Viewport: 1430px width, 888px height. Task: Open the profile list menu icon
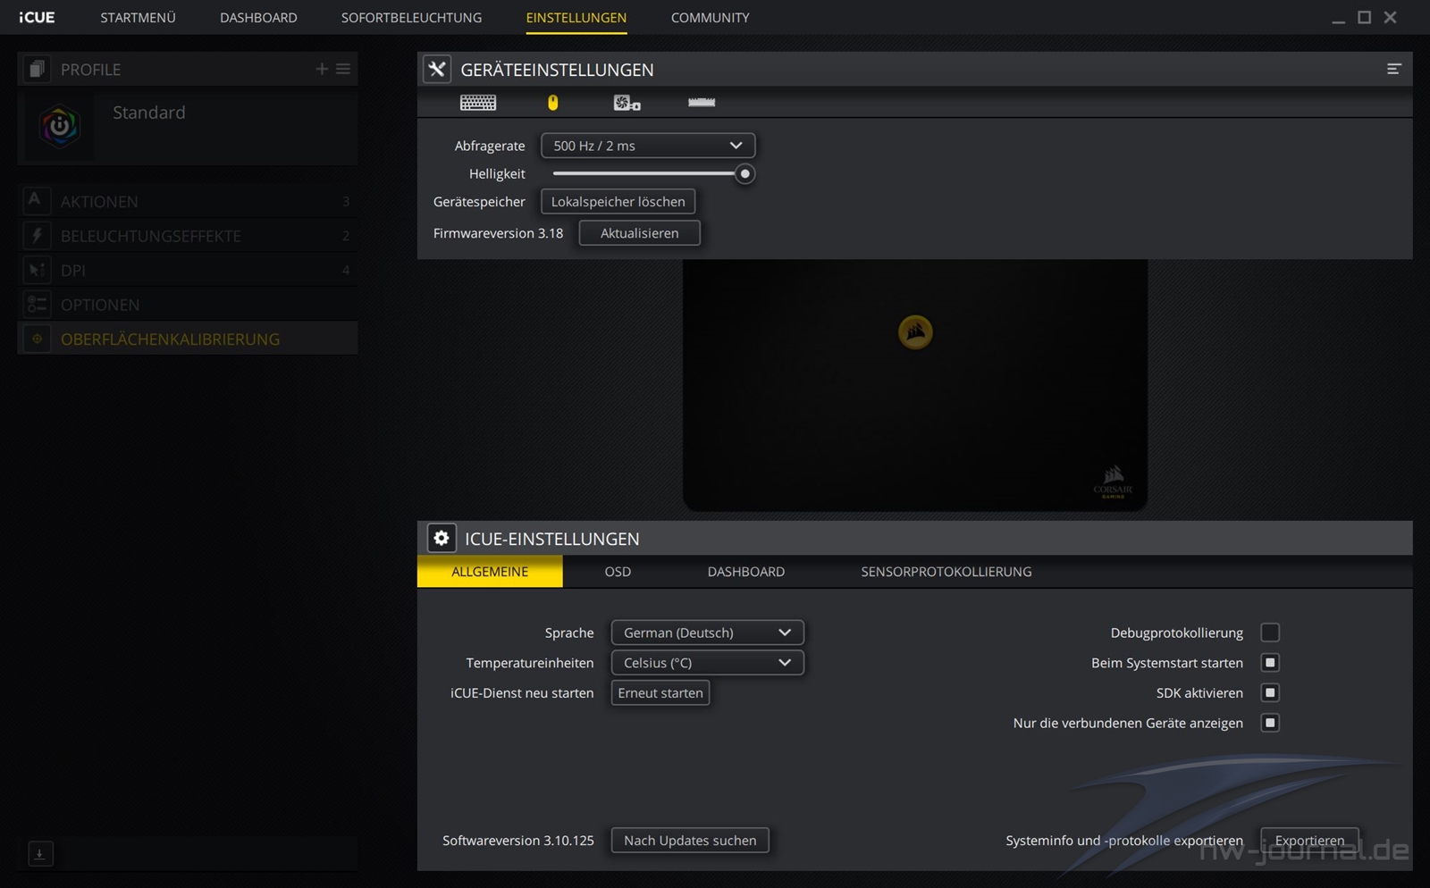tap(343, 69)
